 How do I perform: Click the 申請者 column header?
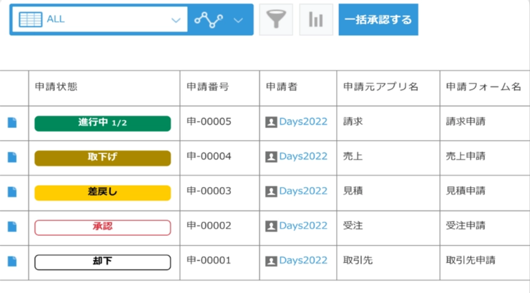pos(281,87)
